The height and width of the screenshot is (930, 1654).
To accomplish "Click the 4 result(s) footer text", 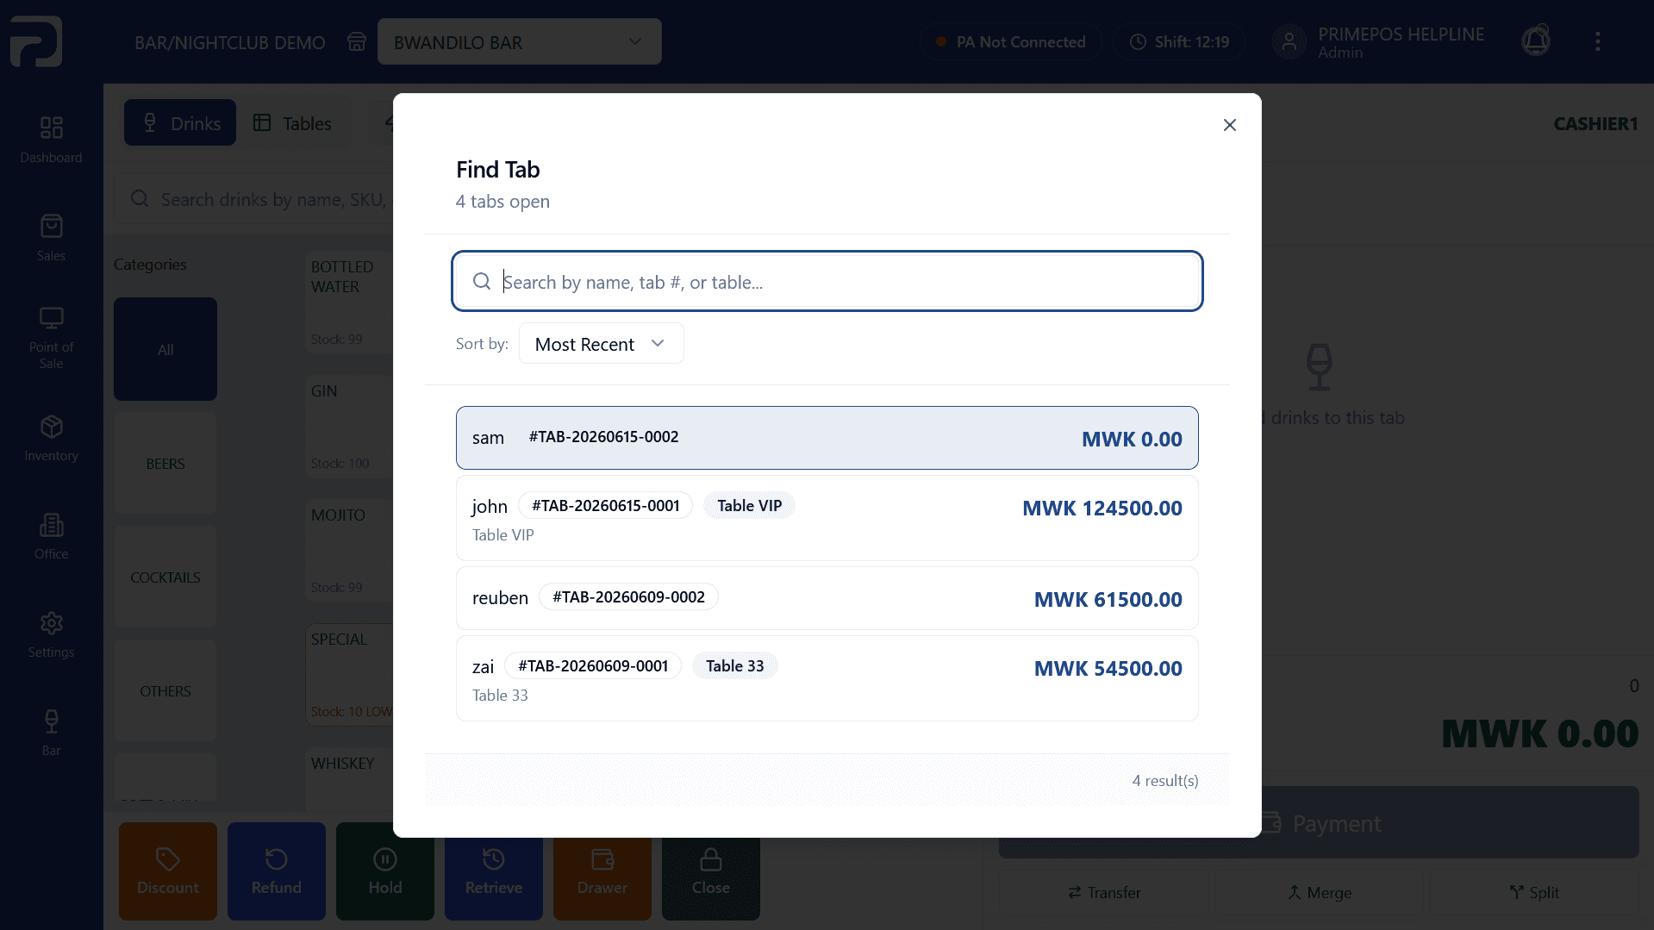I will (1164, 780).
